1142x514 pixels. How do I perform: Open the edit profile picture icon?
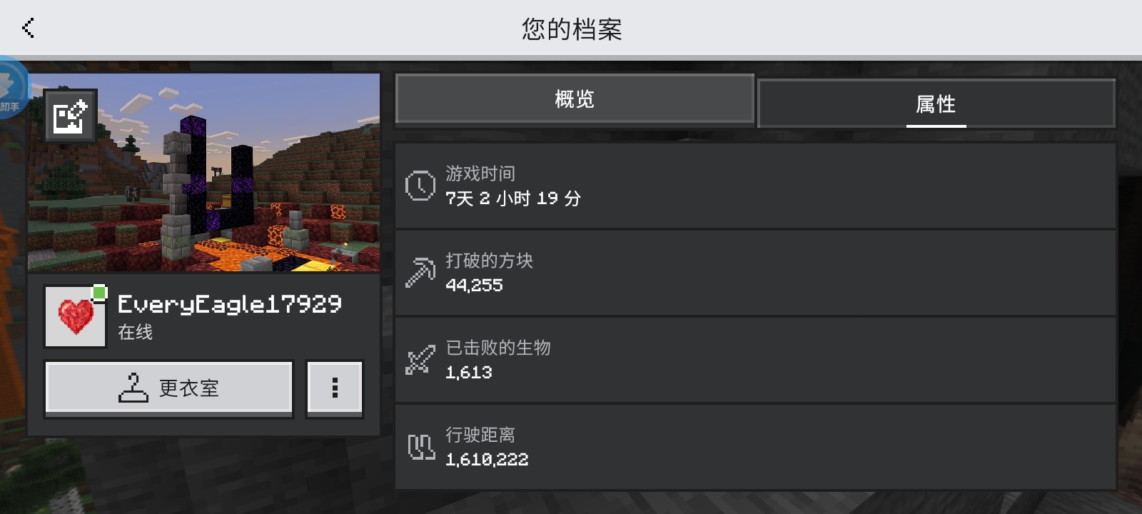70,116
